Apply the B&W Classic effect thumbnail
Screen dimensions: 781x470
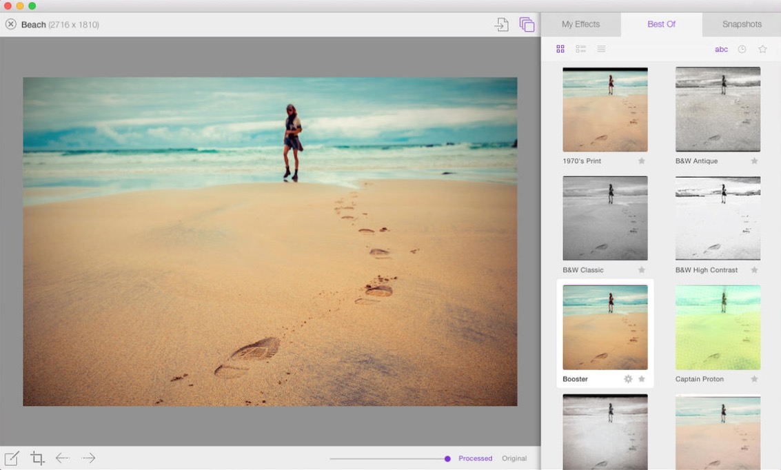[605, 218]
